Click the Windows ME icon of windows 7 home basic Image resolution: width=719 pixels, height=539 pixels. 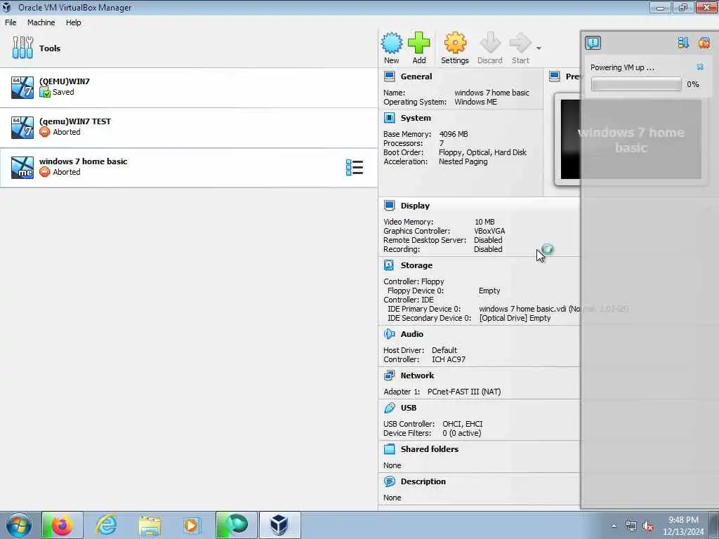22,168
